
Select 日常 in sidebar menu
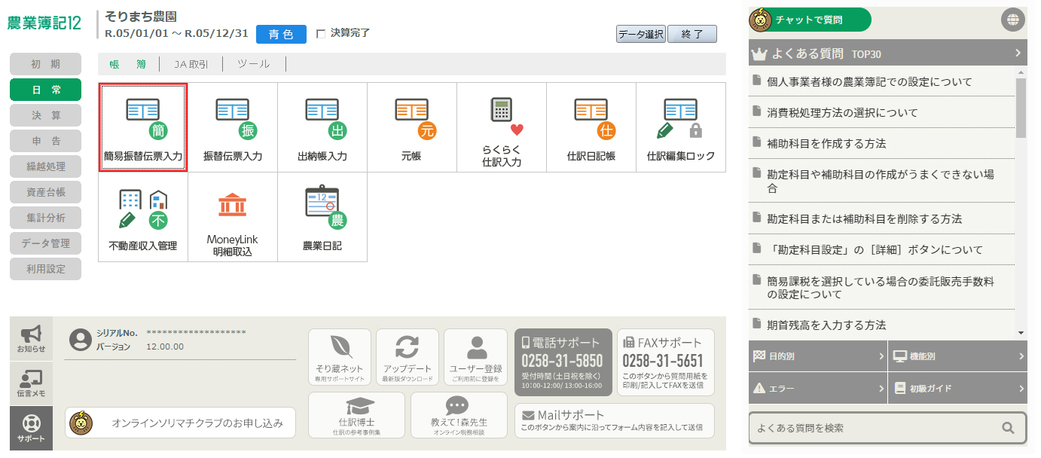tap(45, 90)
